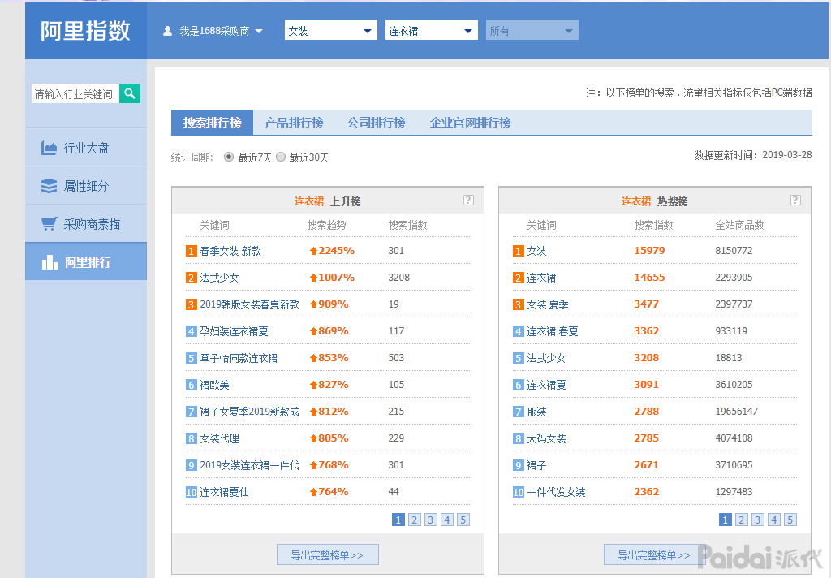Viewport: 831px width, 578px height.
Task: Open 行业大盘 in the sidebar menu
Action: (86, 148)
